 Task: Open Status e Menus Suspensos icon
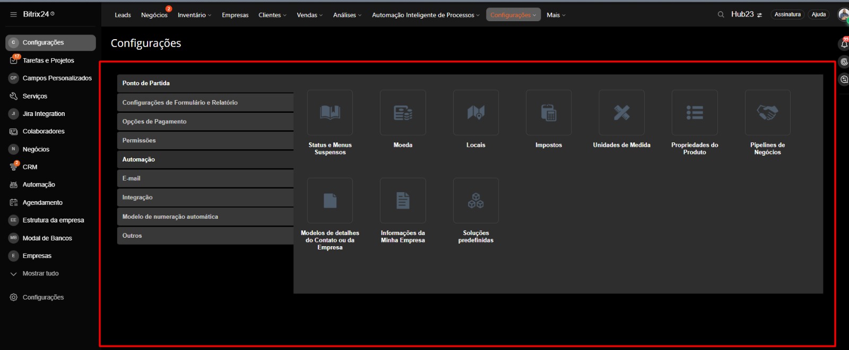(330, 113)
